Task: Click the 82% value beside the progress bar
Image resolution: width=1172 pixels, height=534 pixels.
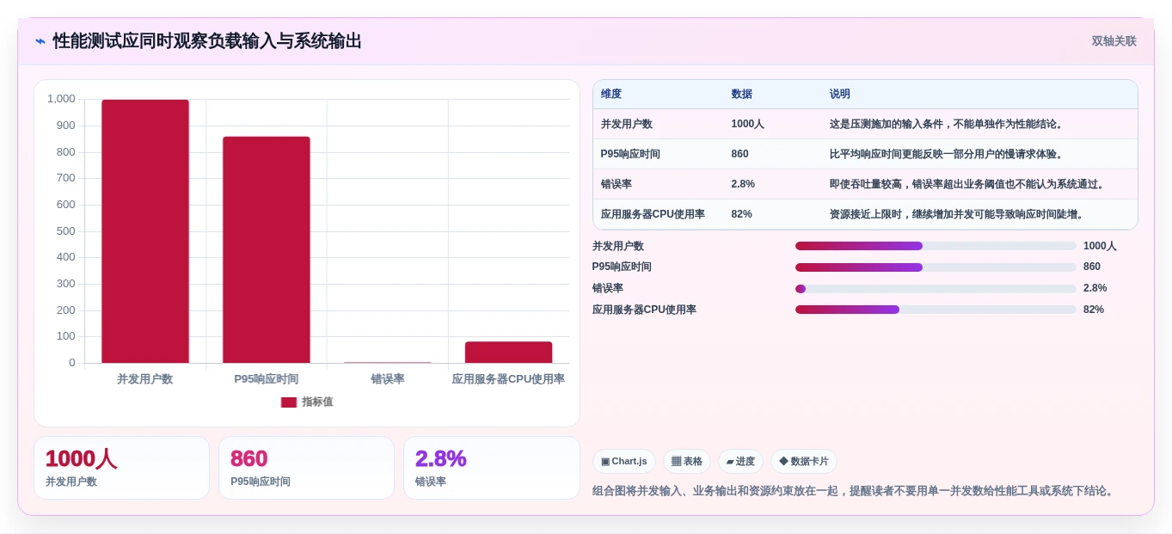Action: click(1094, 310)
